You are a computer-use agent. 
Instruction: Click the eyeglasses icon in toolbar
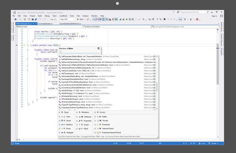(180, 19)
